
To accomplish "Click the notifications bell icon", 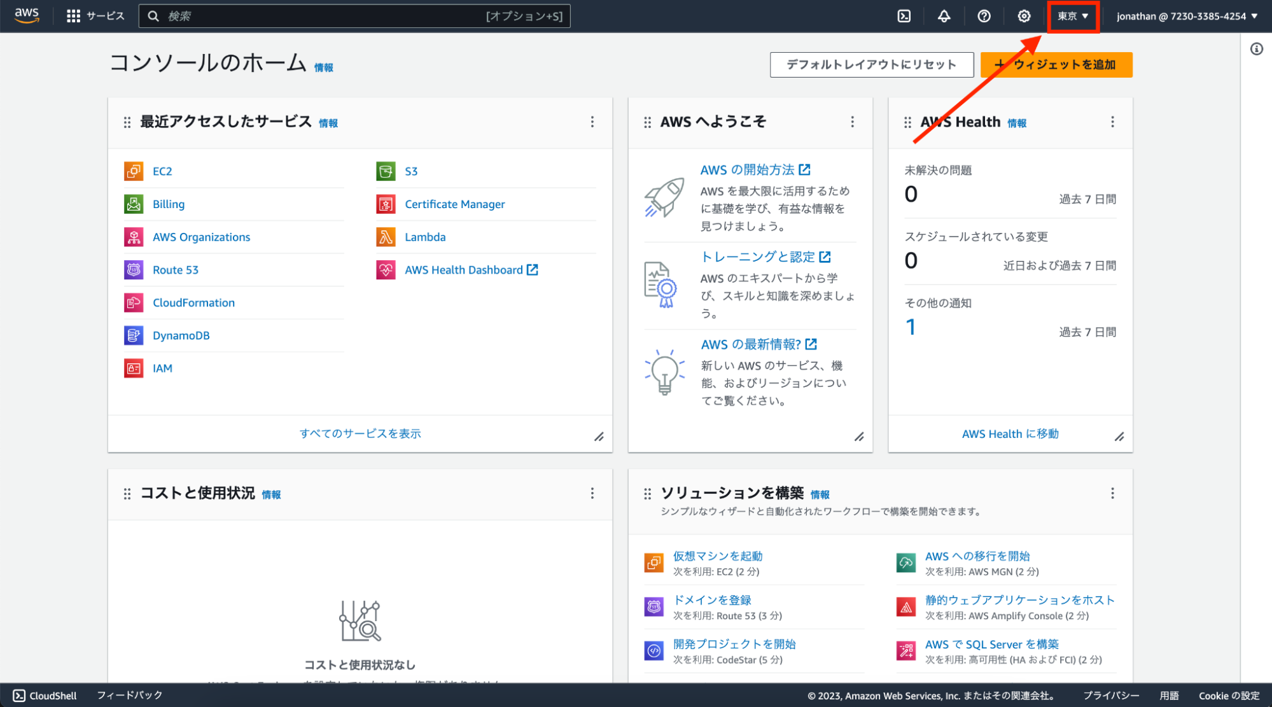I will click(x=944, y=16).
